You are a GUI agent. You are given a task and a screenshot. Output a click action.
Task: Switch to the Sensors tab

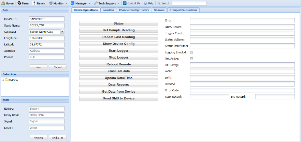tap(159, 10)
